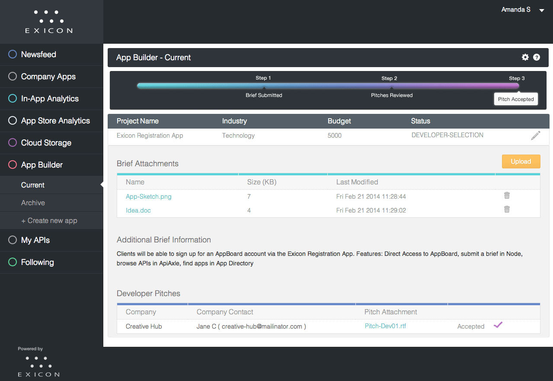Open the Amanda S user dropdown
553x381 pixels.
tap(542, 10)
